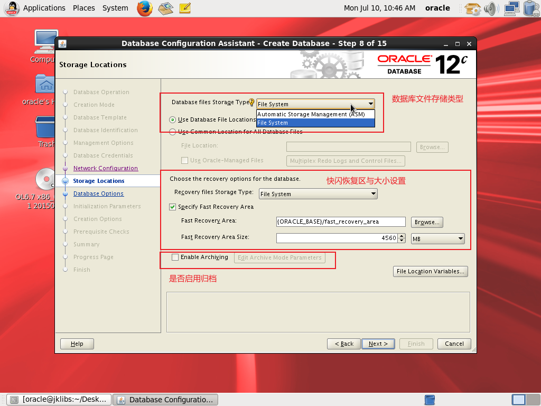
Task: Open the Places menu
Action: (84, 8)
